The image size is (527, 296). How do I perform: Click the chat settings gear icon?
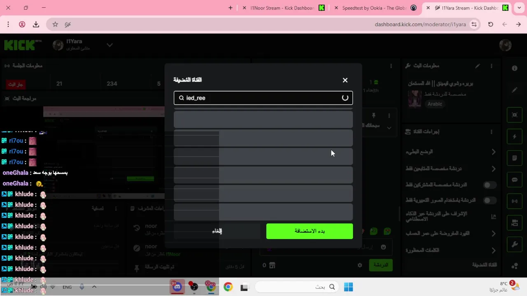(x=359, y=265)
